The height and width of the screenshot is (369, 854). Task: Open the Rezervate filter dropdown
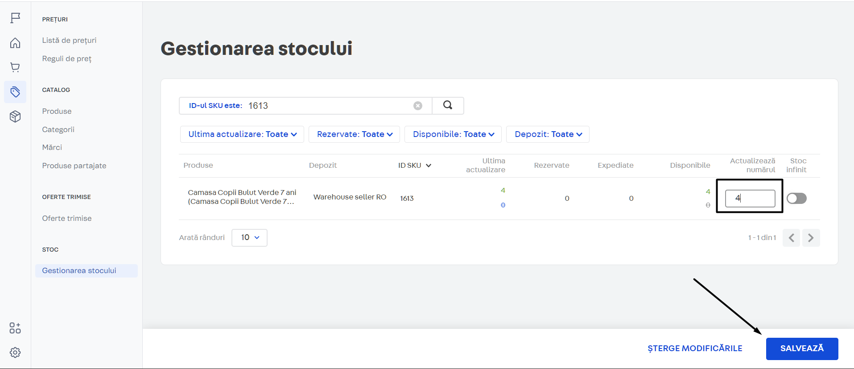point(354,134)
